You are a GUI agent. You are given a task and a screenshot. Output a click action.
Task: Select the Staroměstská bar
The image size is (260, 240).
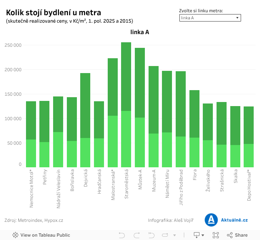126,105
